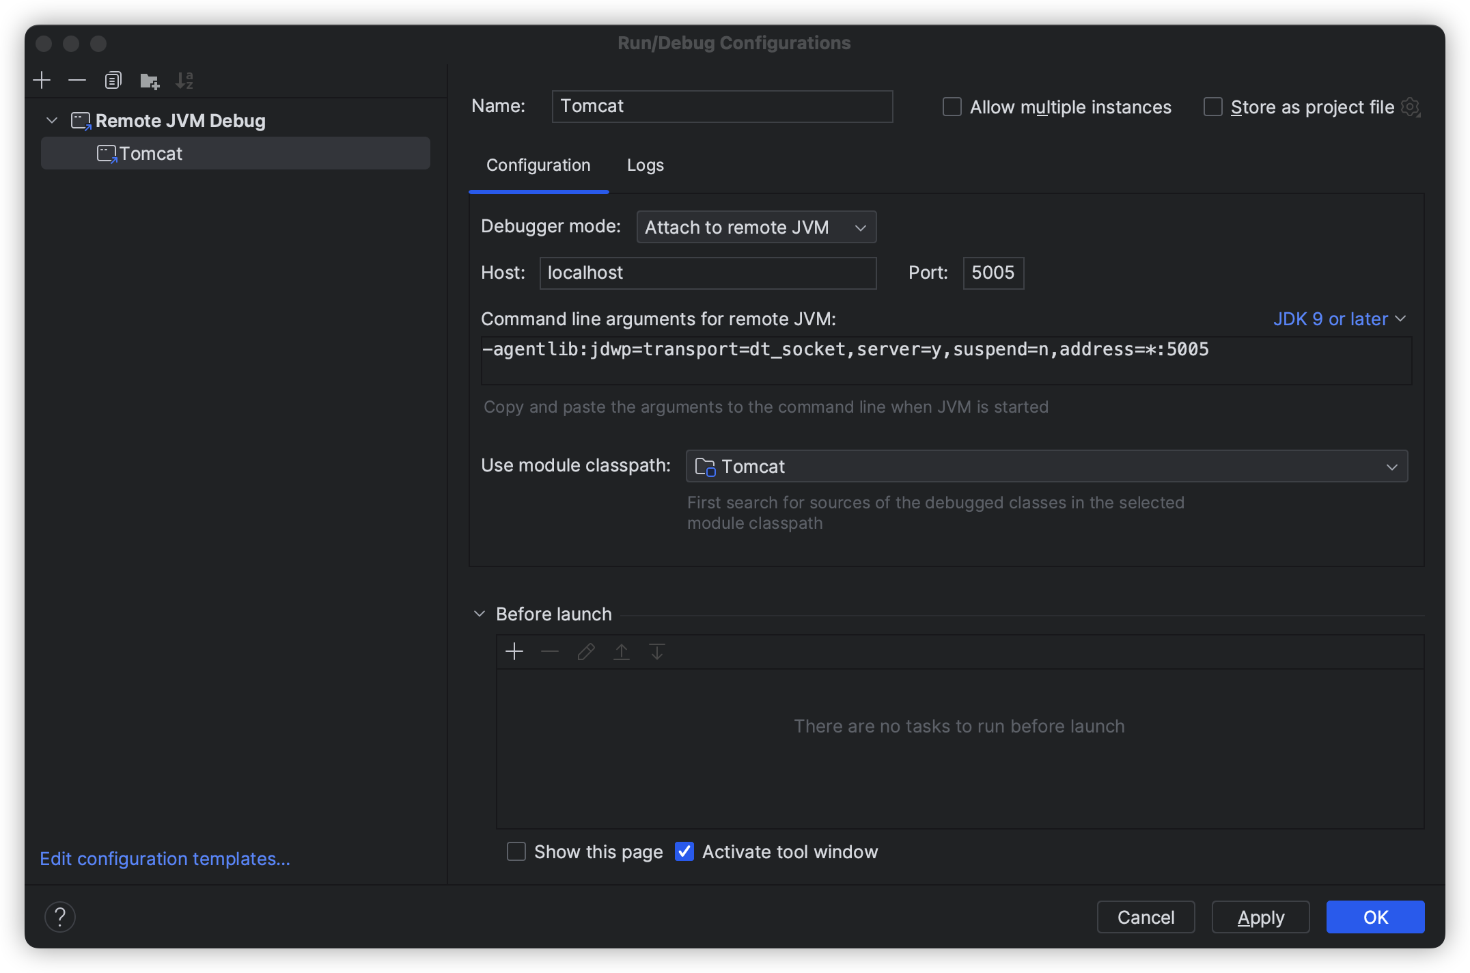Add a new run configuration

pyautogui.click(x=42, y=81)
